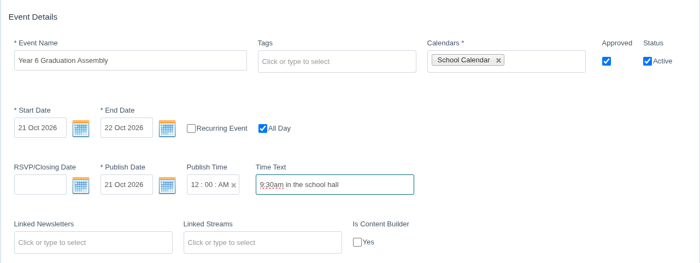
Task: Open the Publish Date calendar picker
Action: [x=167, y=185]
